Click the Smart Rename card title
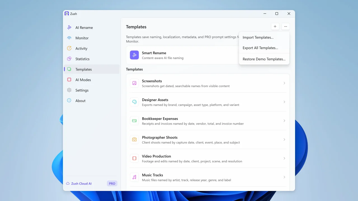Image resolution: width=358 pixels, height=201 pixels. click(x=154, y=53)
